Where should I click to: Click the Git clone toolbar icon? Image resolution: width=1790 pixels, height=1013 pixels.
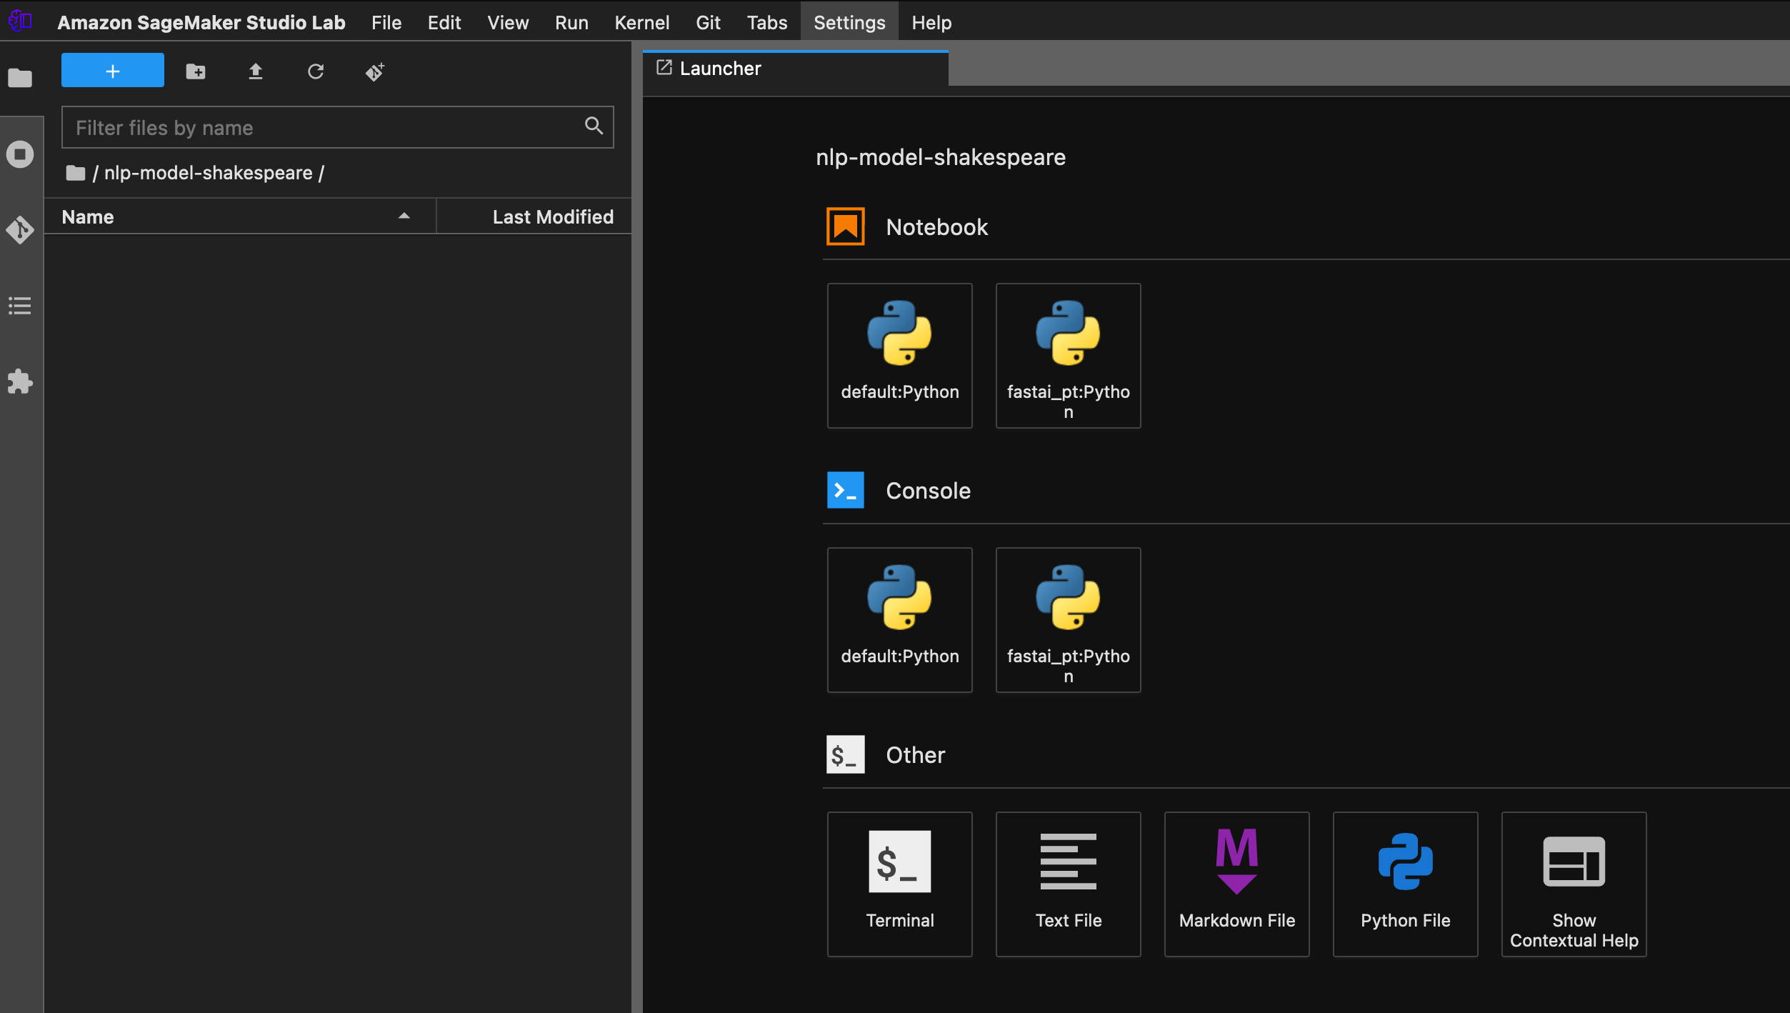[375, 71]
